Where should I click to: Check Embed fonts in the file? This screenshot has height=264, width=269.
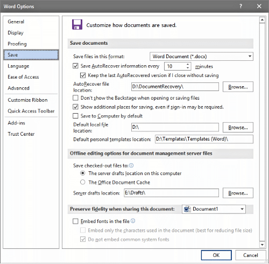tap(75, 221)
